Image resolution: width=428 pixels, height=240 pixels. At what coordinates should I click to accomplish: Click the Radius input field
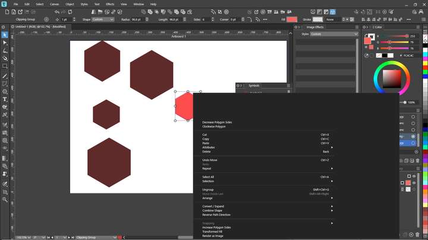[x=139, y=20]
